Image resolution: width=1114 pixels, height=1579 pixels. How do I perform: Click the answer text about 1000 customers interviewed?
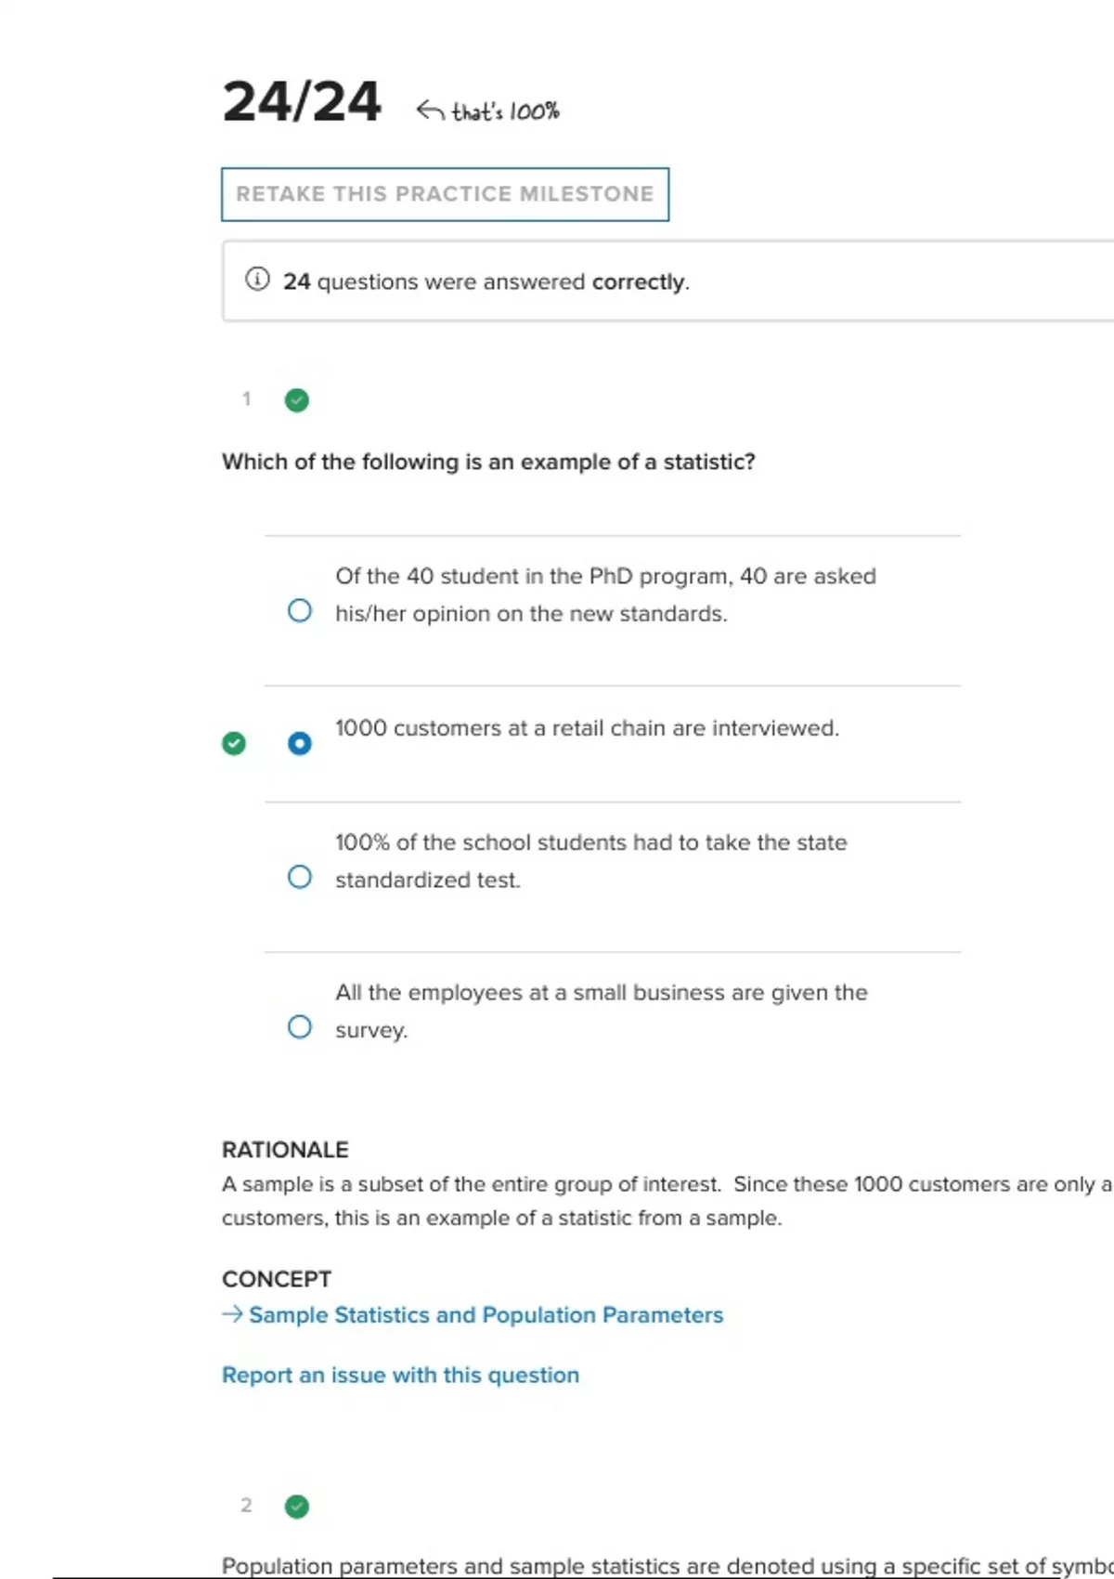(587, 728)
